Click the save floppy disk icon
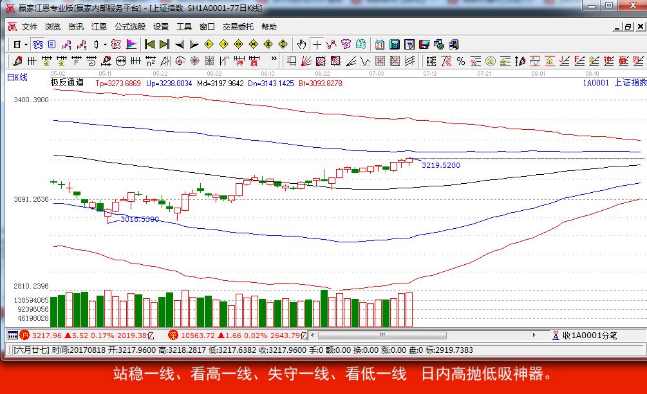Image resolution: width=647 pixels, height=394 pixels. point(424,44)
